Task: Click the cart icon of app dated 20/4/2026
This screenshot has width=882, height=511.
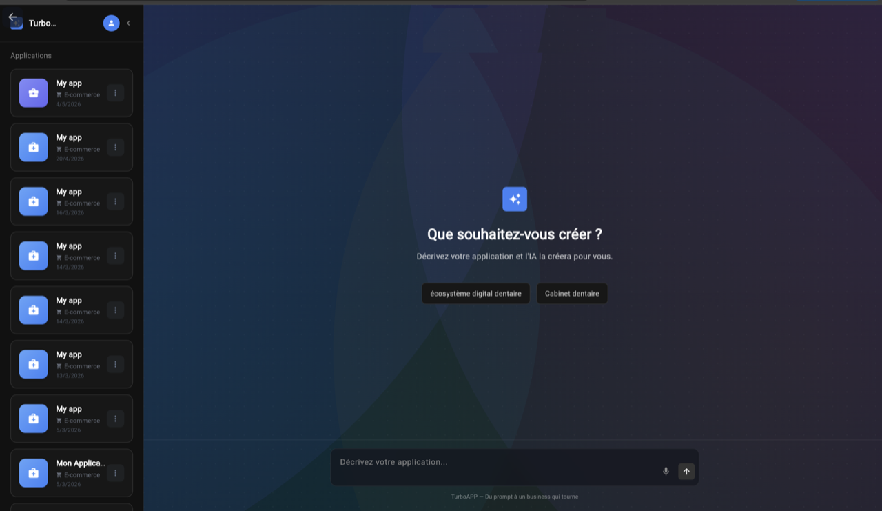Action: [x=59, y=149]
